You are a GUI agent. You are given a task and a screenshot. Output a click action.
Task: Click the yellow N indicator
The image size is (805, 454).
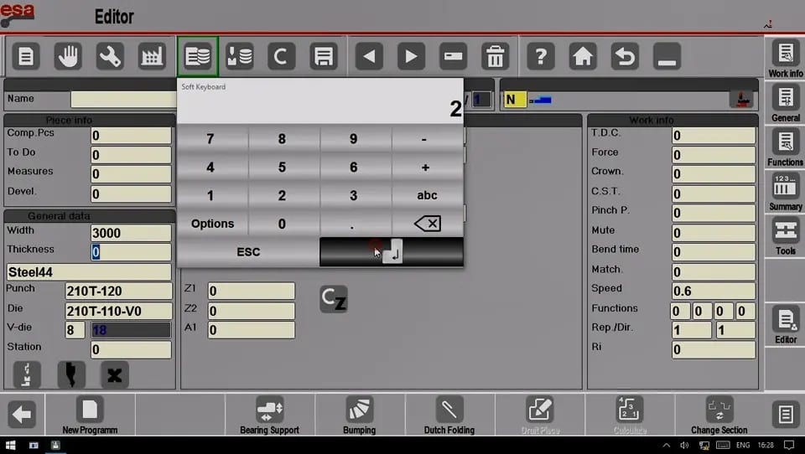pyautogui.click(x=515, y=100)
